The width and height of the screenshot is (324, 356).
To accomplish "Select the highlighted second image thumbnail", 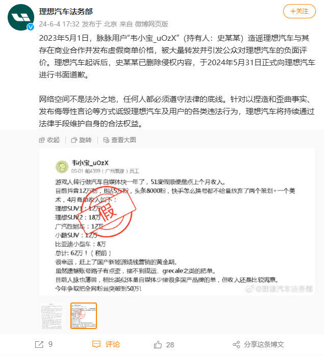I will click(84, 316).
